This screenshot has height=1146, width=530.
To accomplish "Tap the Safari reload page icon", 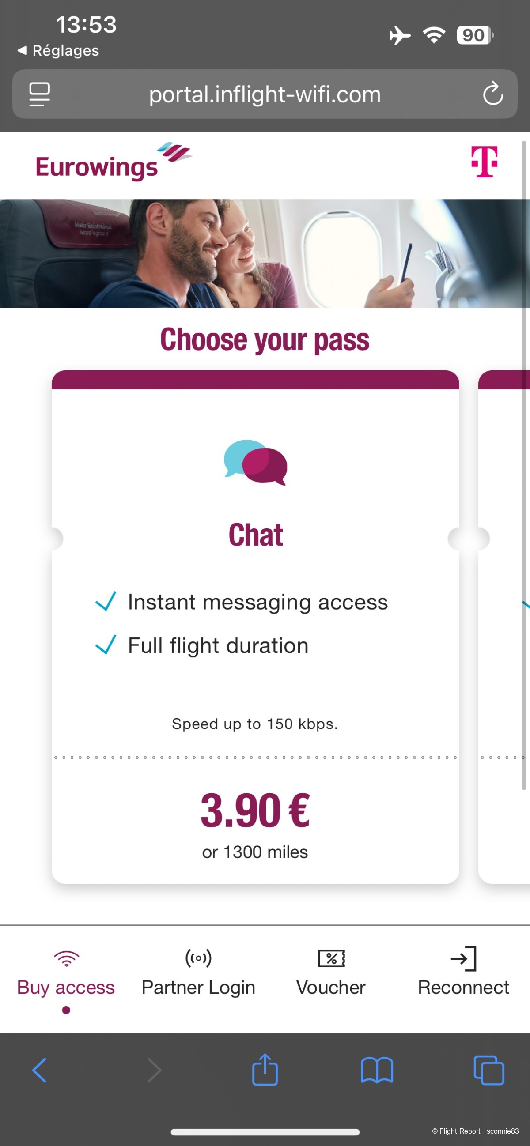I will (492, 94).
